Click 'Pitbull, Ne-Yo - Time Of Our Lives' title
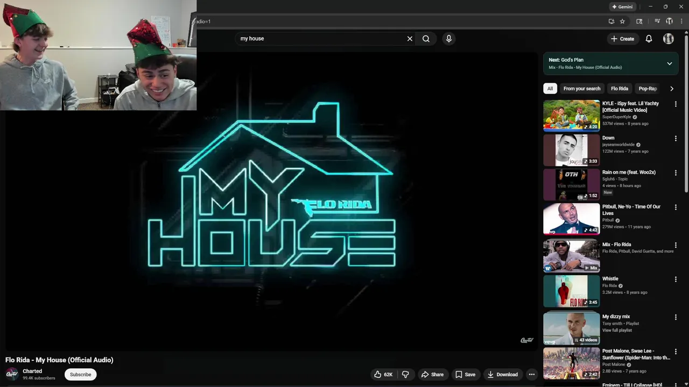 click(631, 210)
